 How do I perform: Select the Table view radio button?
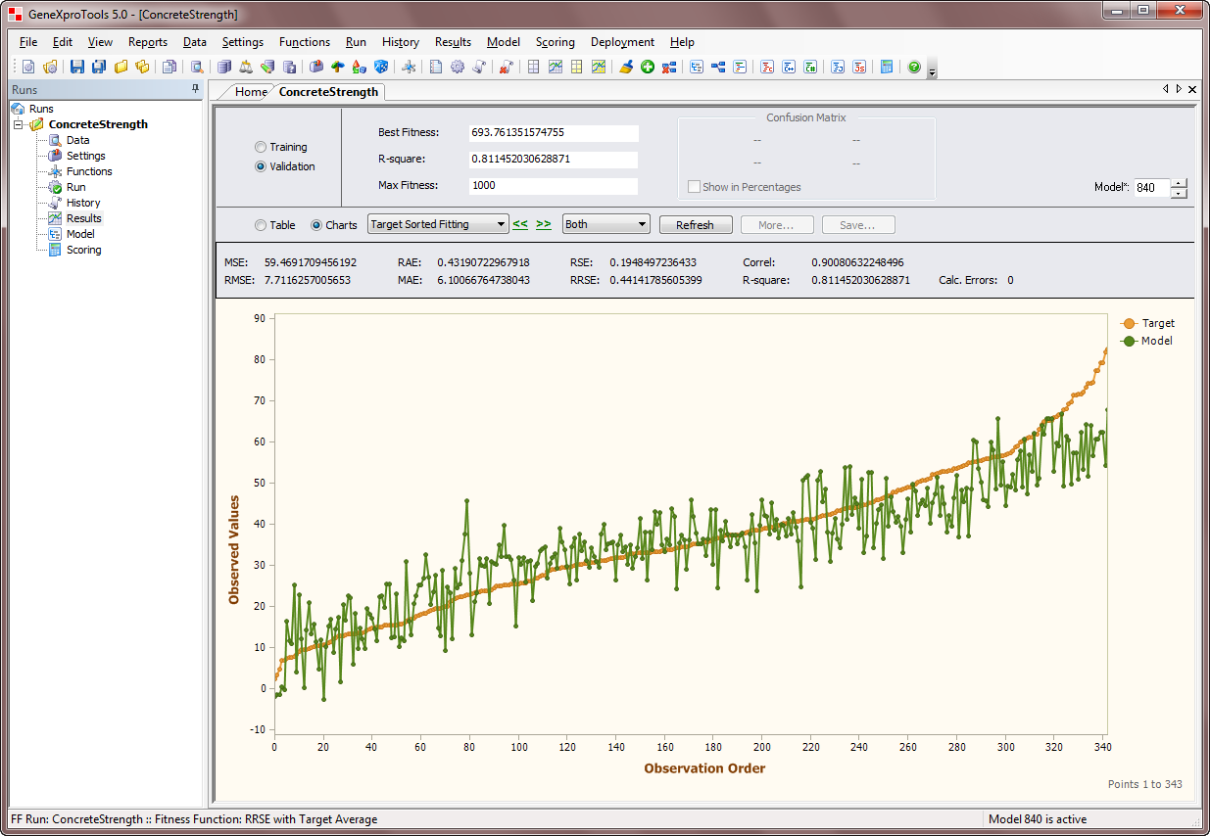coord(261,225)
